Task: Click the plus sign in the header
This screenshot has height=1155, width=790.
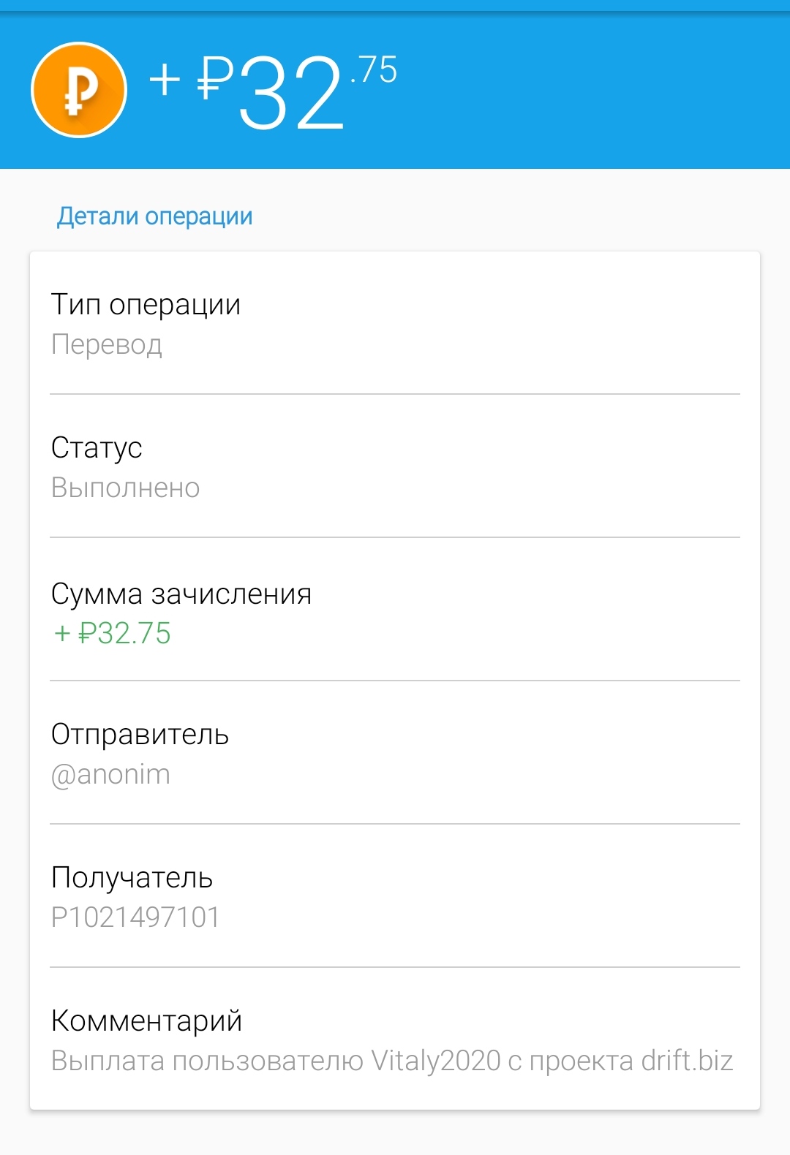Action: pos(165,79)
